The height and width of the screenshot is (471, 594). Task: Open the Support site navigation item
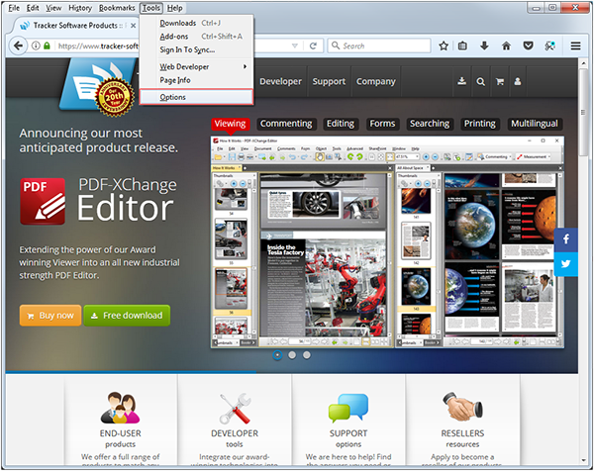[329, 81]
